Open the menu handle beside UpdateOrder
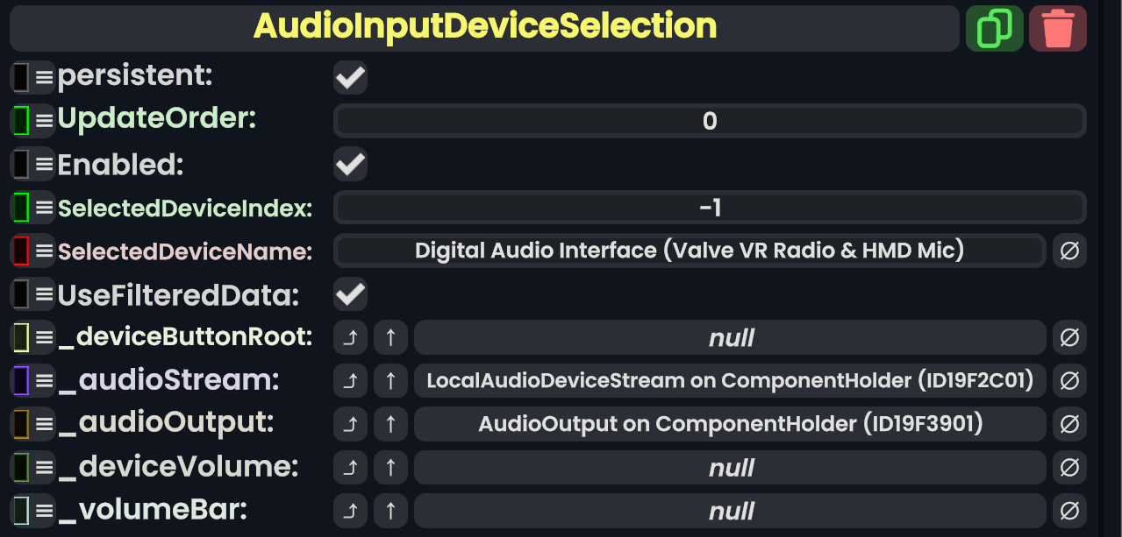Image resolution: width=1122 pixels, height=537 pixels. (x=44, y=120)
